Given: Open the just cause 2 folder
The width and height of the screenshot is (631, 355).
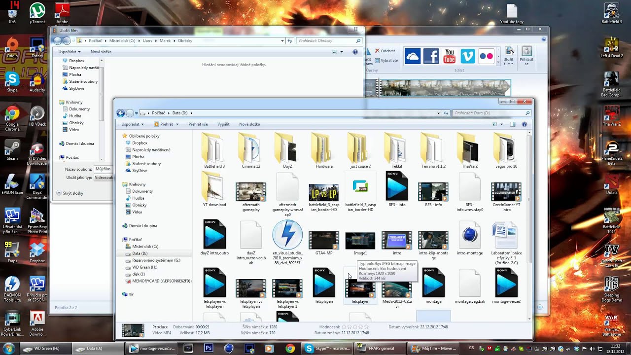Looking at the screenshot, I should 360,150.
